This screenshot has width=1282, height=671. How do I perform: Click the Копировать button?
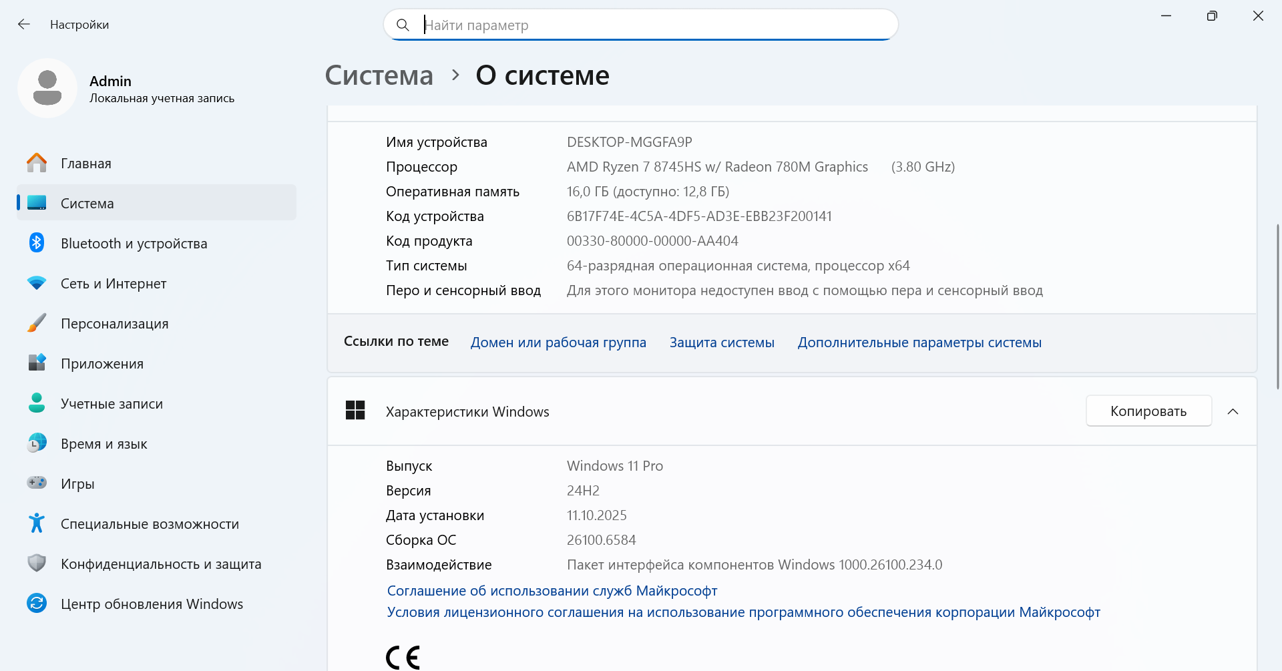(1148, 411)
